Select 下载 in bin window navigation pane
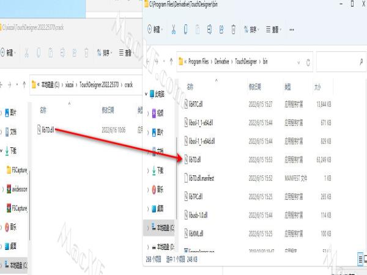The height and width of the screenshot is (275, 367). click(160, 170)
